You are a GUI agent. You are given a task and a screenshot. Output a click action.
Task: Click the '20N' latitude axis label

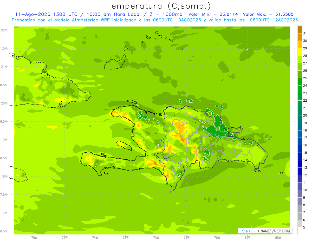(4, 103)
